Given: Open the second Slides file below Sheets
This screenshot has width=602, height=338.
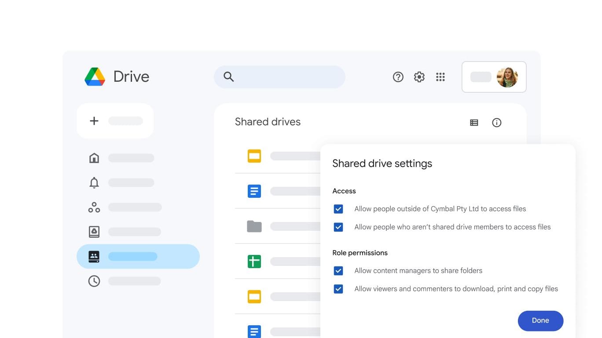Looking at the screenshot, I should 254,297.
